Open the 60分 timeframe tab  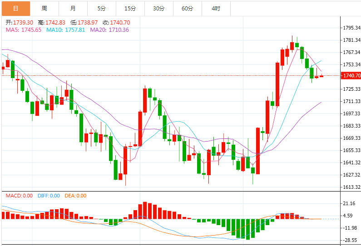pos(187,9)
